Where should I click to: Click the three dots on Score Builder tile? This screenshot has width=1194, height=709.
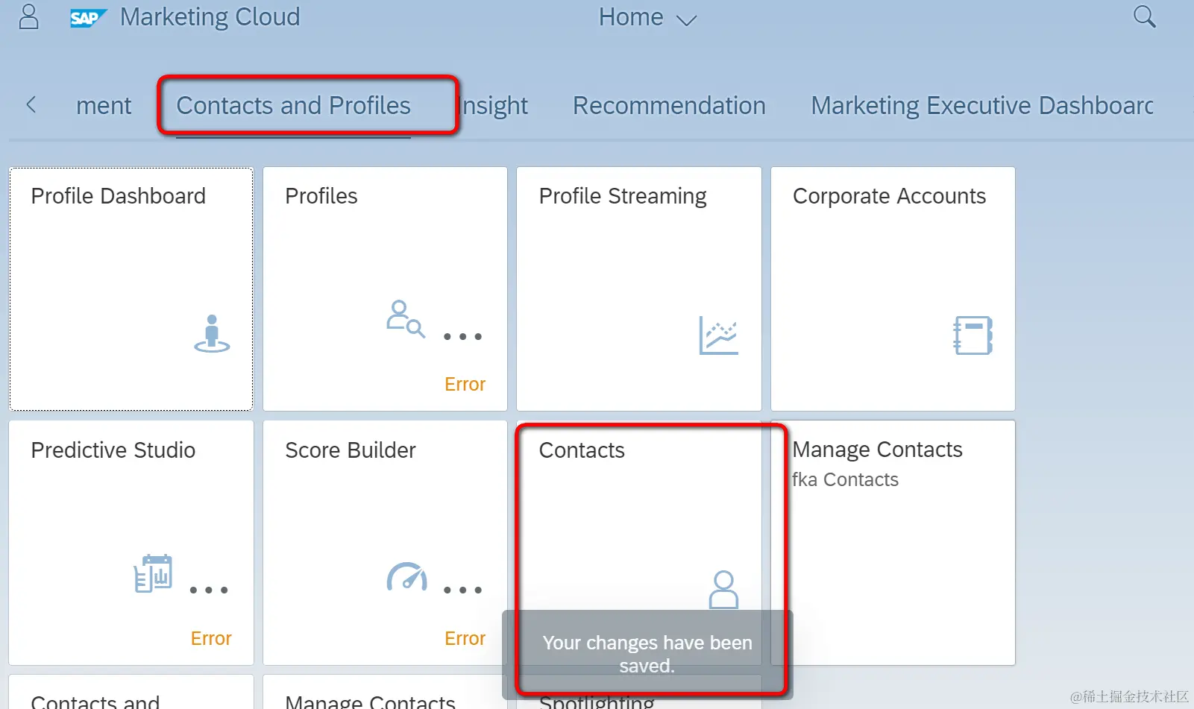(462, 590)
